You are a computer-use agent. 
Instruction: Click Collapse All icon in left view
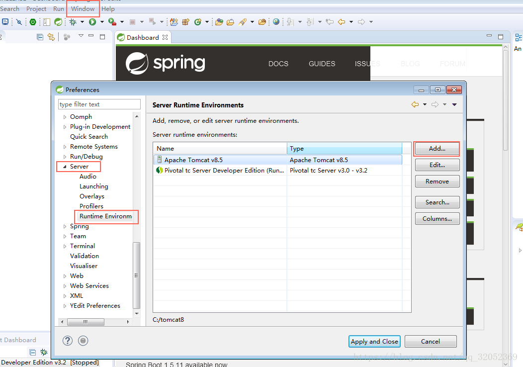point(40,37)
